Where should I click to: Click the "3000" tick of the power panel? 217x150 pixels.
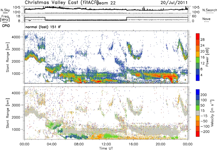click(x=16, y=49)
